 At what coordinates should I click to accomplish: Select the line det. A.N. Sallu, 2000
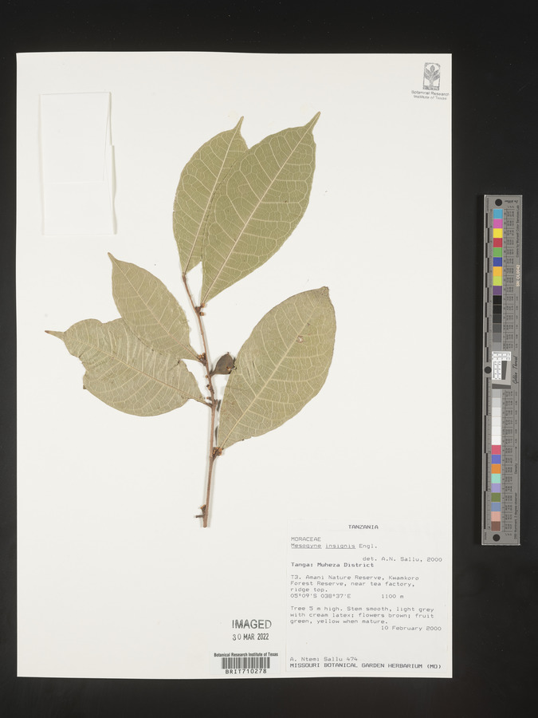coord(403,559)
